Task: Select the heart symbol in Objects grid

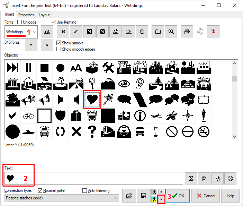Action: tap(92, 100)
